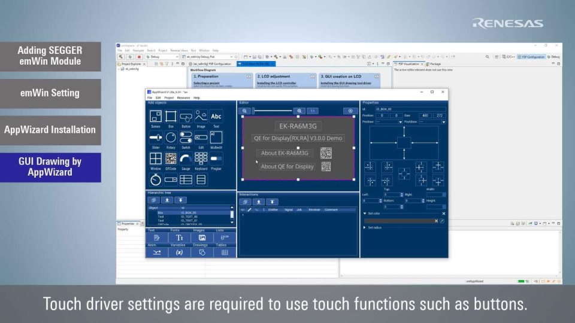Screen dimensions: 575x323
Task: Add a Button object
Action: [186, 117]
